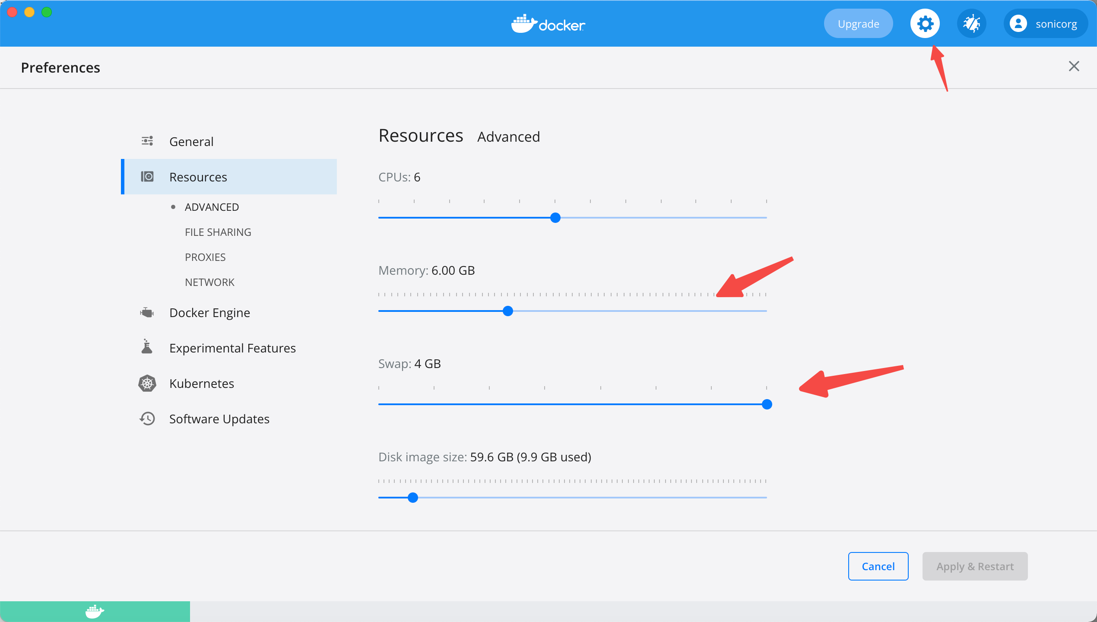The height and width of the screenshot is (622, 1097).
Task: Click the Disk image size value text
Action: (530, 457)
